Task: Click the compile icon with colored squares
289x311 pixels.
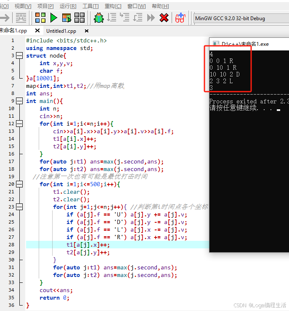Action: [40, 18]
